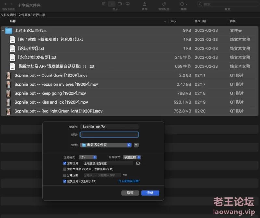The image size is (260, 218).
Task: Open the 什么是固实压缩? help link
Action: (129, 181)
